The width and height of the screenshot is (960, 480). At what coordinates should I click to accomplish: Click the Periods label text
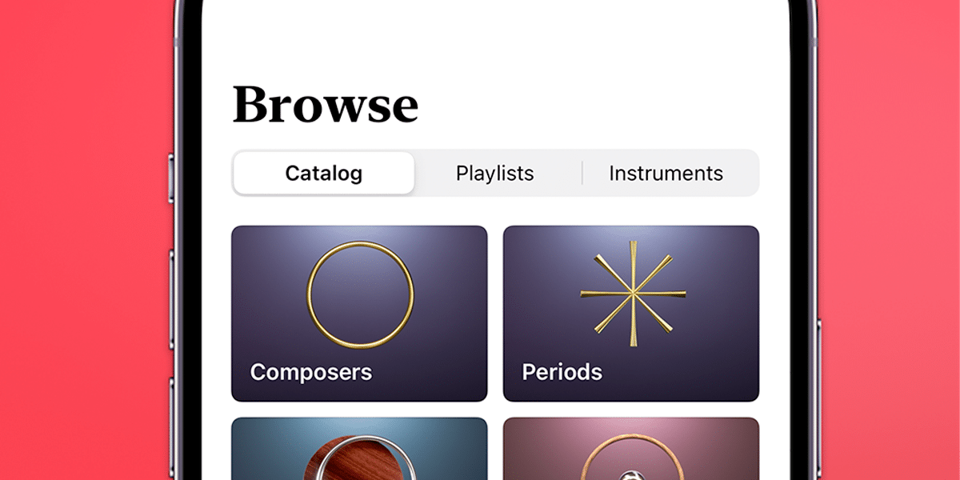562,372
